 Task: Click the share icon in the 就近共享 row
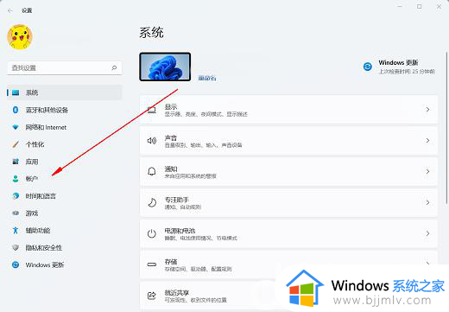(x=152, y=296)
